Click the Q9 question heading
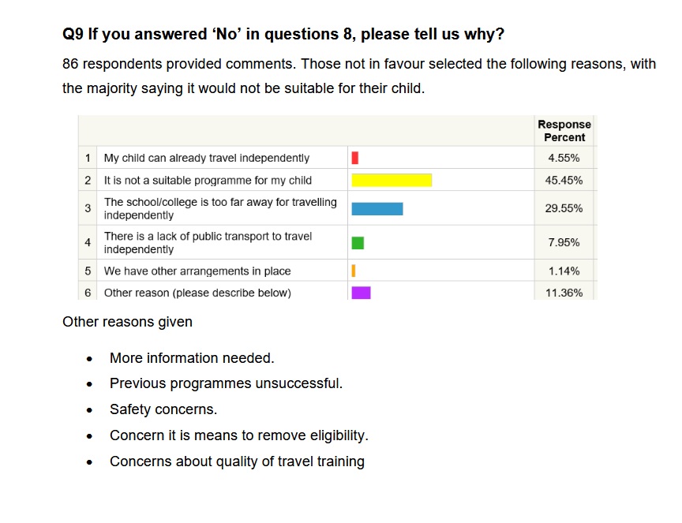The width and height of the screenshot is (682, 523). [x=283, y=35]
